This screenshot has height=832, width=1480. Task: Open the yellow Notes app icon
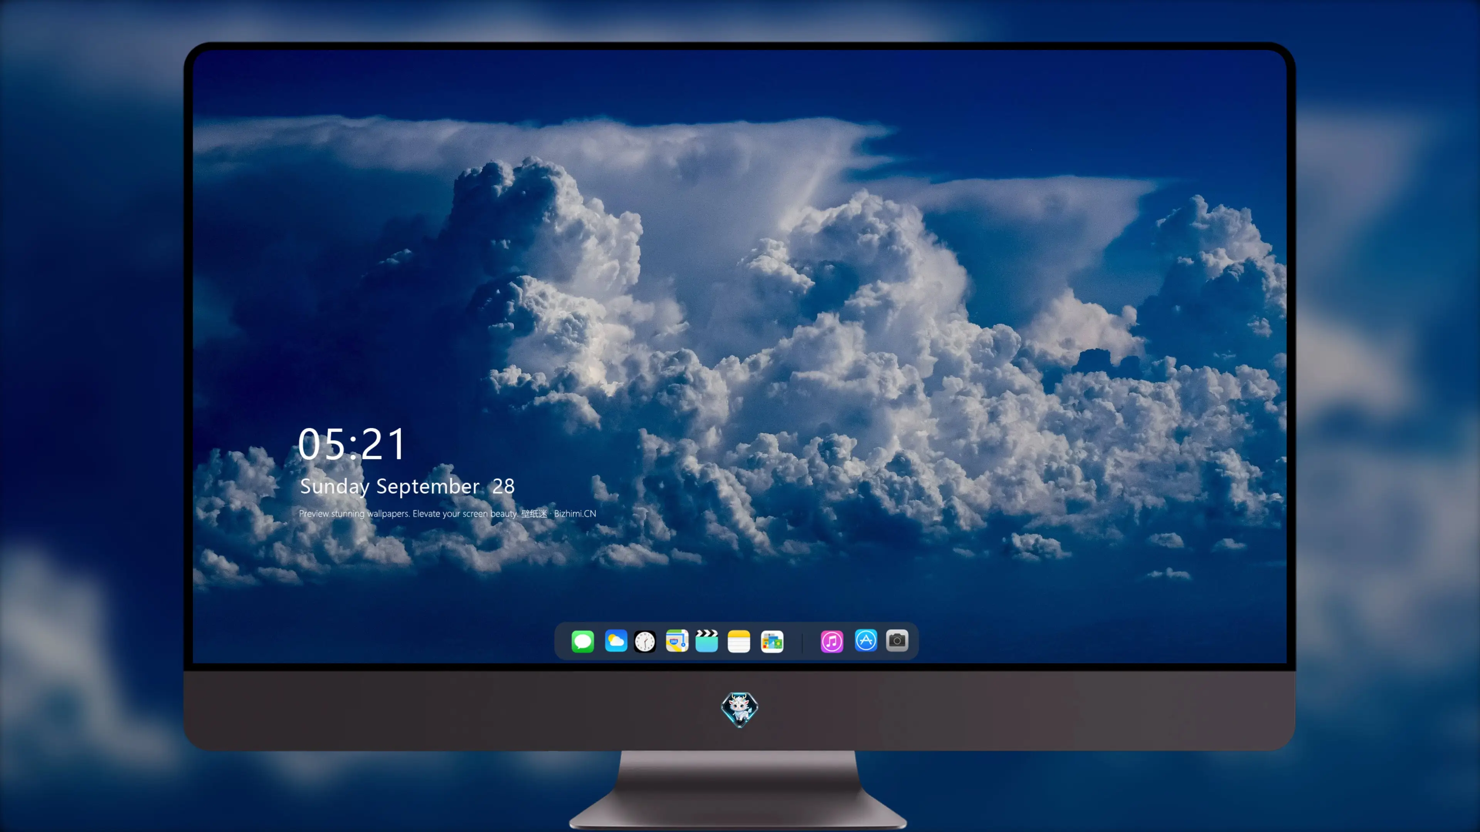tap(739, 641)
